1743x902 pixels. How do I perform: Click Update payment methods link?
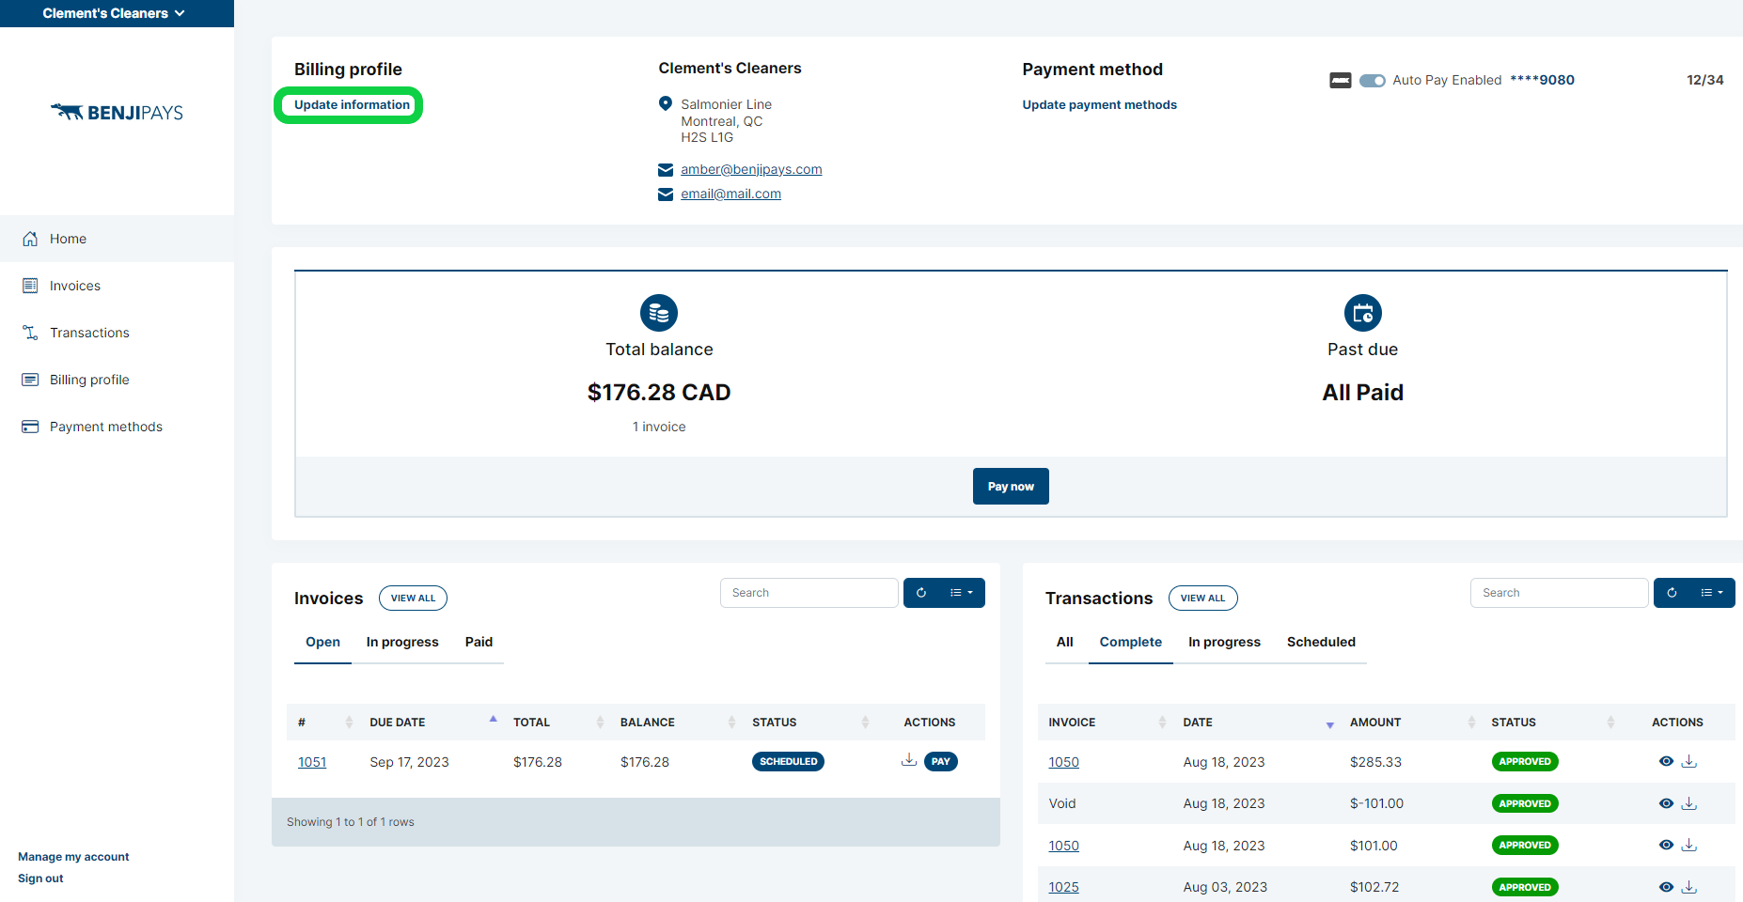pos(1099,104)
